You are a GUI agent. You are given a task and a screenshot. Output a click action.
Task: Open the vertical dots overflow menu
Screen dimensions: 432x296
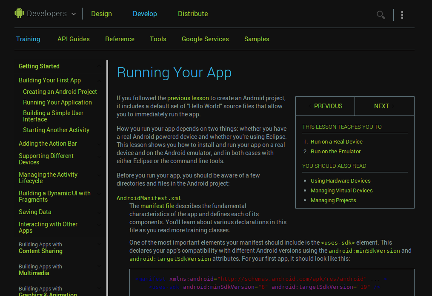[x=402, y=14]
